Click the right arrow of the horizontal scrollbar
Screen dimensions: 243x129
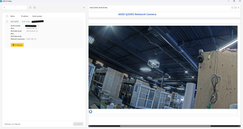coord(240,126)
